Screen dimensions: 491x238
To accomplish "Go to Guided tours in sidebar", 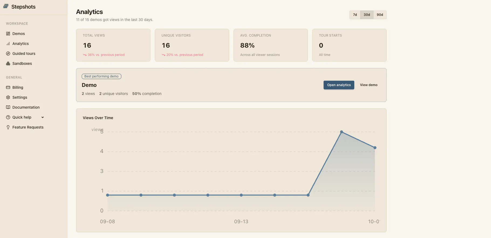I will [24, 54].
